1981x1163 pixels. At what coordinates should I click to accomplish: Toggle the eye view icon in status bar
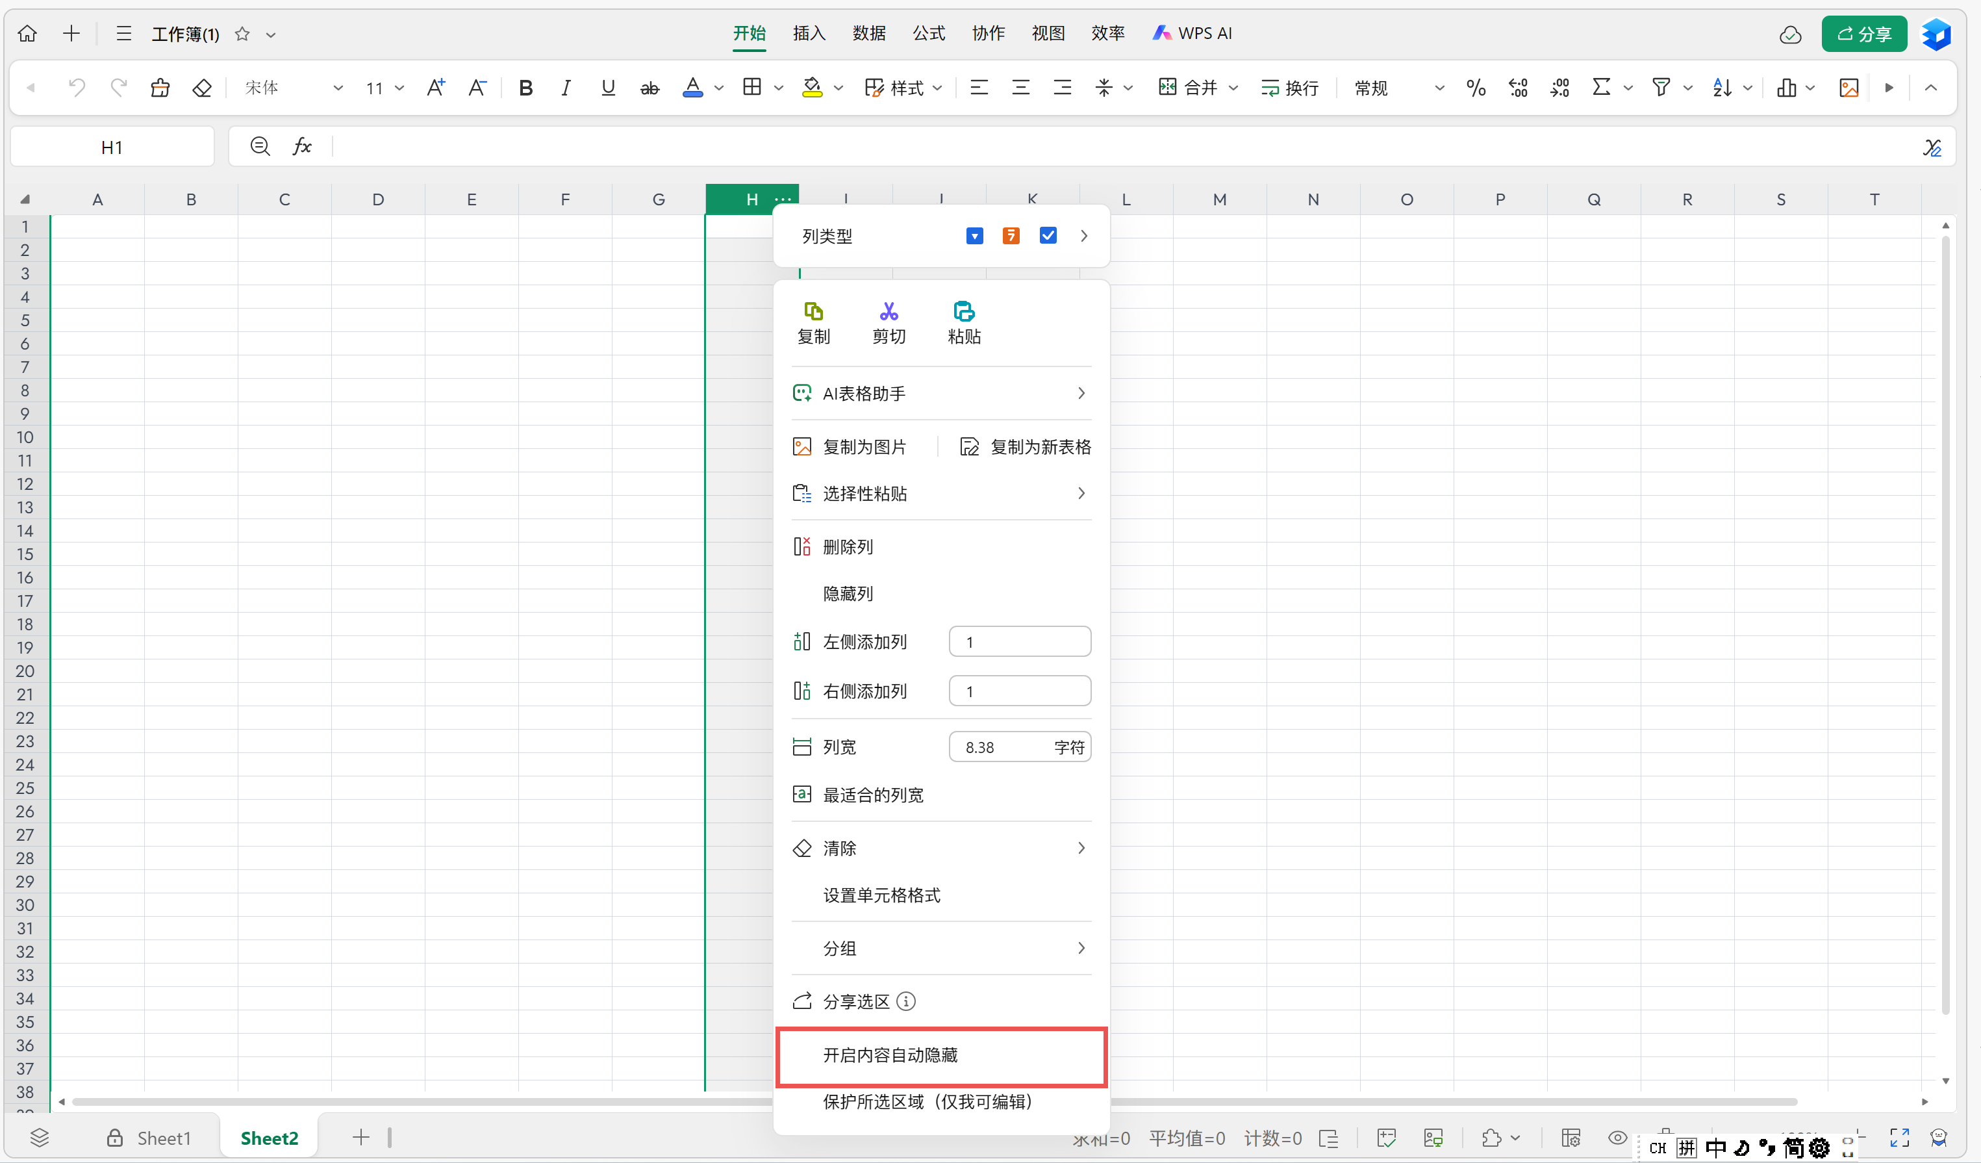coord(1617,1138)
